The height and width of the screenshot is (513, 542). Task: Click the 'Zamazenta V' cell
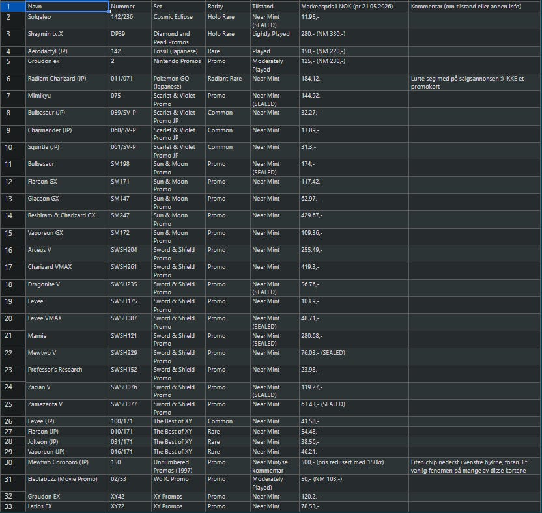[x=67, y=408]
